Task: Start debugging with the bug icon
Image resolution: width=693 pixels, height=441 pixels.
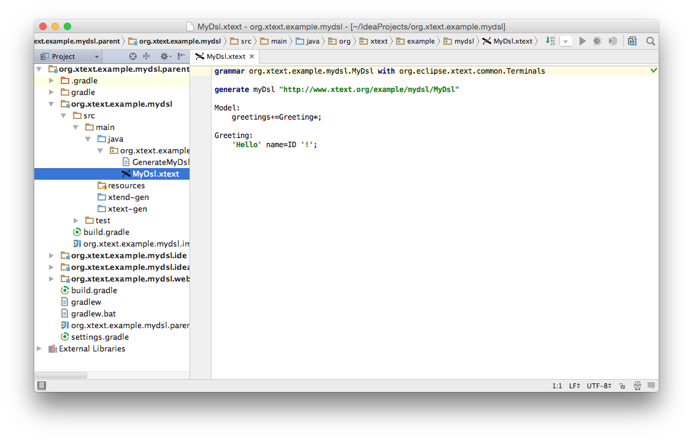Action: 597,41
